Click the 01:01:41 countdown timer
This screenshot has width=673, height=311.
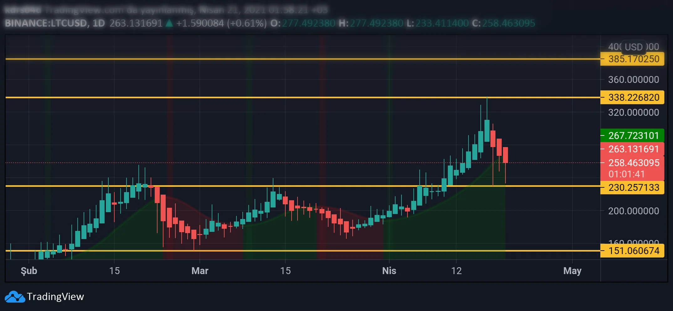pos(626,174)
